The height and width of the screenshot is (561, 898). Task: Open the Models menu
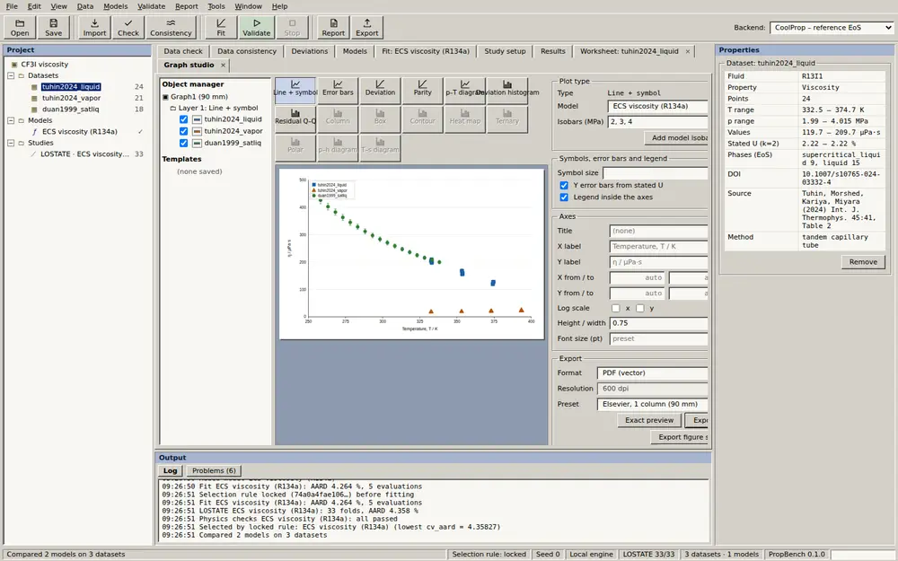point(116,6)
